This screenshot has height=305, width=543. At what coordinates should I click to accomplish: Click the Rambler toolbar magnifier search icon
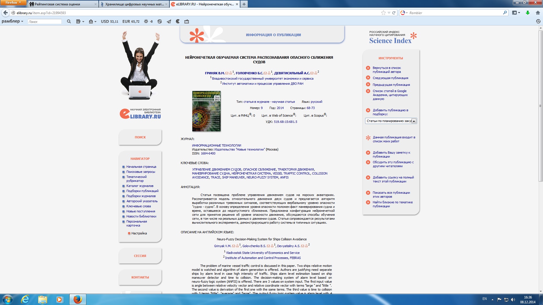(x=69, y=21)
